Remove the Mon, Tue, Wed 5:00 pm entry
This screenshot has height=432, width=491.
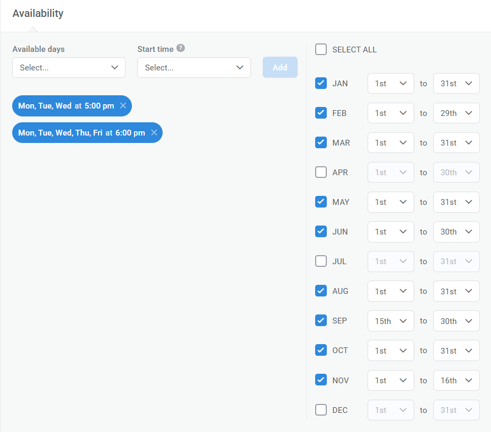click(x=123, y=106)
